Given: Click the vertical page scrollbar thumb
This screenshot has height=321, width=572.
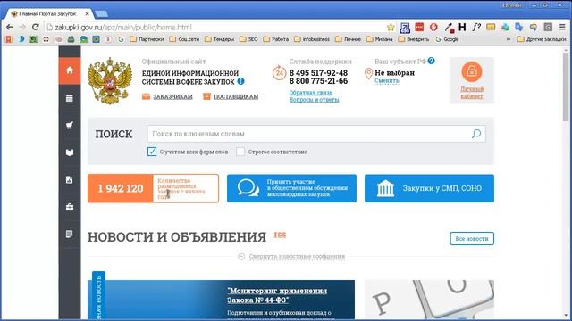Looking at the screenshot, I should pos(566,87).
